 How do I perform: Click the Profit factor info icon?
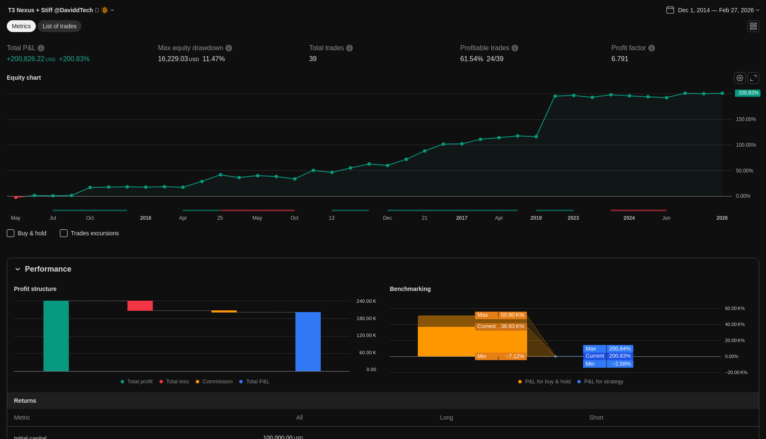652,48
